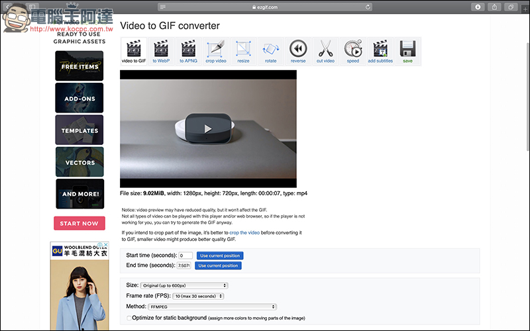This screenshot has width=530, height=331.
Task: Follow the crop the video link
Action: (x=244, y=233)
